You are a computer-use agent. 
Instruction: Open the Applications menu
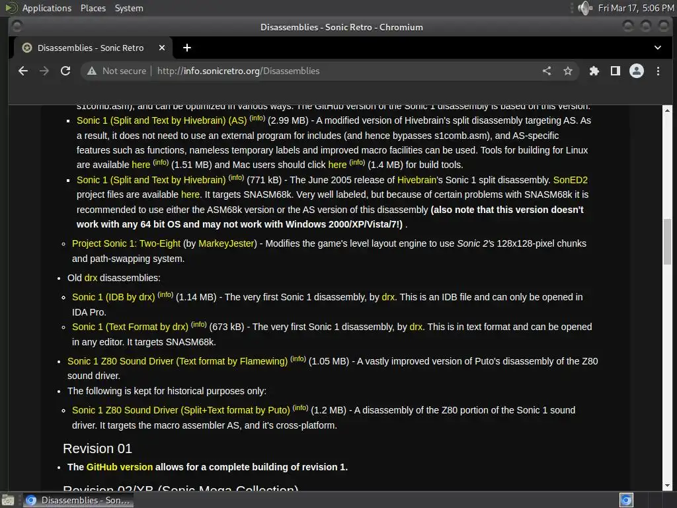point(47,8)
